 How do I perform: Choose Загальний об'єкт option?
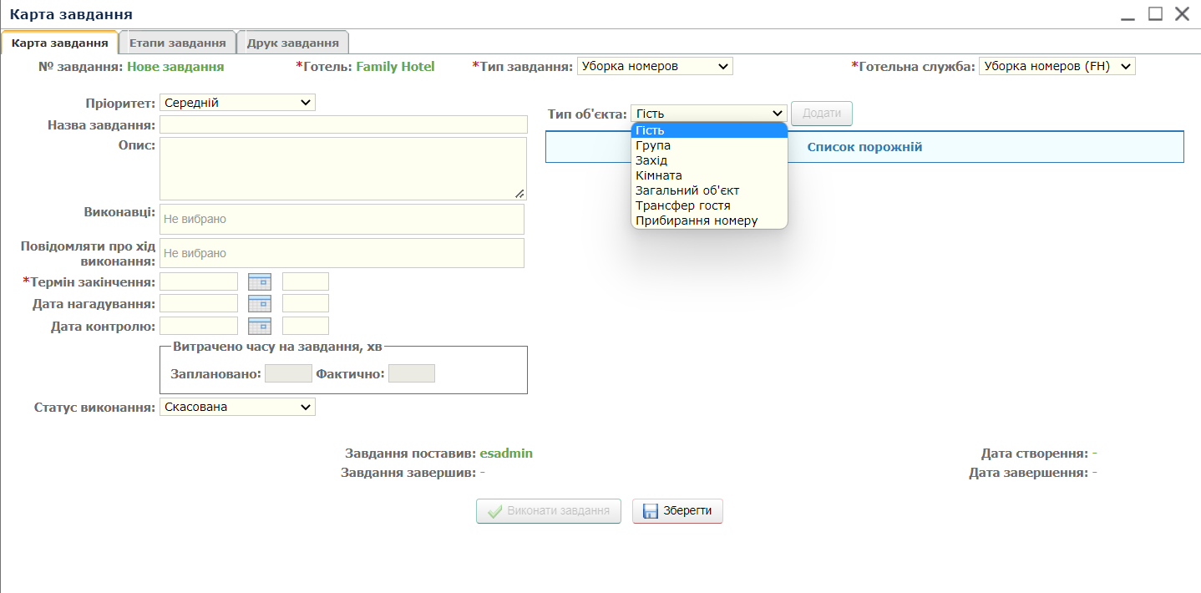coord(687,190)
